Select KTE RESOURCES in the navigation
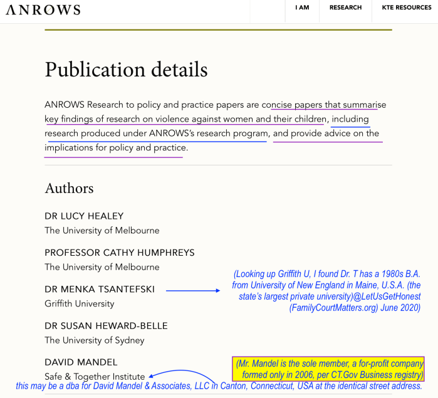This screenshot has height=398, width=438. pyautogui.click(x=406, y=8)
